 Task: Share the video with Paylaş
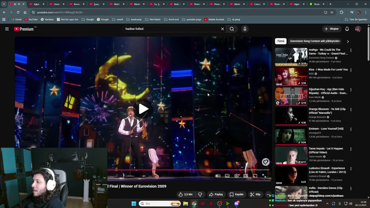tap(216, 194)
